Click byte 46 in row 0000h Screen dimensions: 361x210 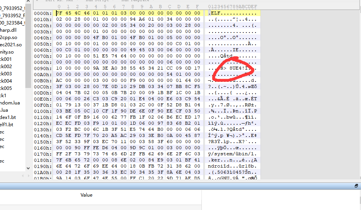87,13
